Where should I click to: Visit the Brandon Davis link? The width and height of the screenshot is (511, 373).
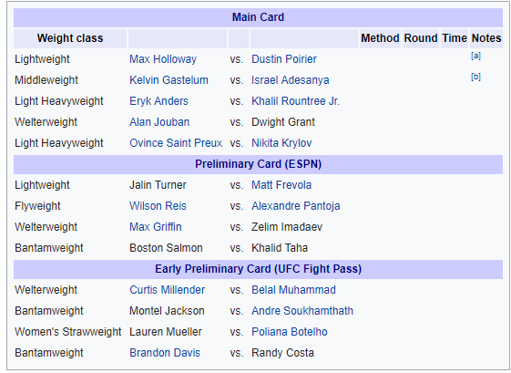pyautogui.click(x=165, y=353)
